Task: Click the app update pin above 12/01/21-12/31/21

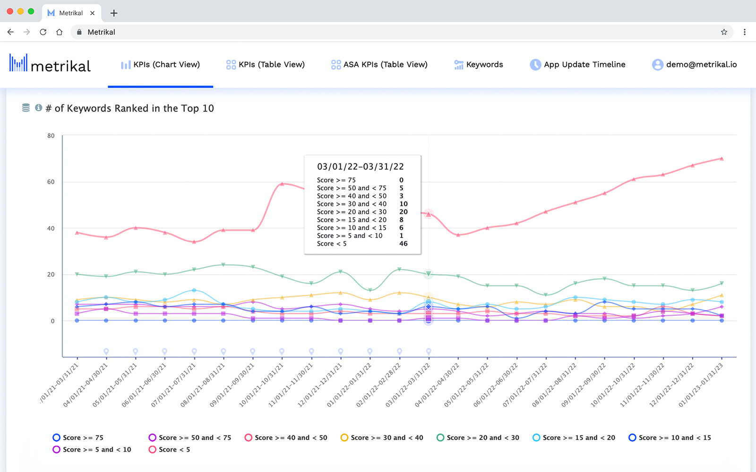Action: coord(341,351)
